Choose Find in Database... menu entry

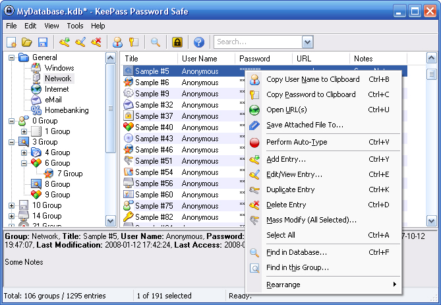click(x=323, y=253)
